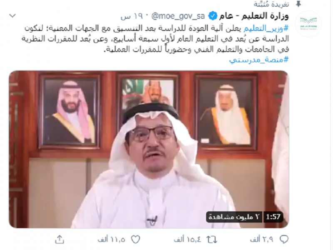
Task: Click the pinned tweet pin icon
Action: [298, 4]
